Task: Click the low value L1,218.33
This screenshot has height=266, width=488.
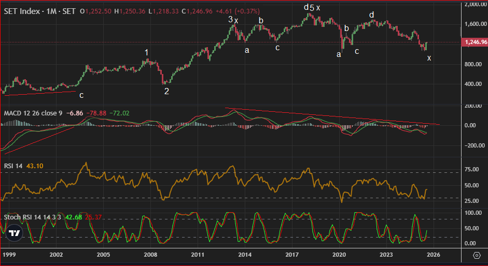Action: pyautogui.click(x=163, y=11)
